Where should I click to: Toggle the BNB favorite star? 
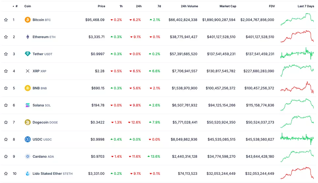coord(6,88)
